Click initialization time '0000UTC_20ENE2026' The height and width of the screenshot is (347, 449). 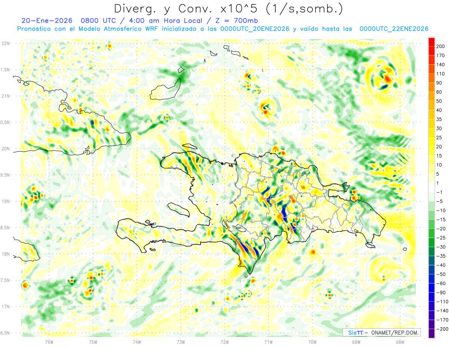(255, 29)
